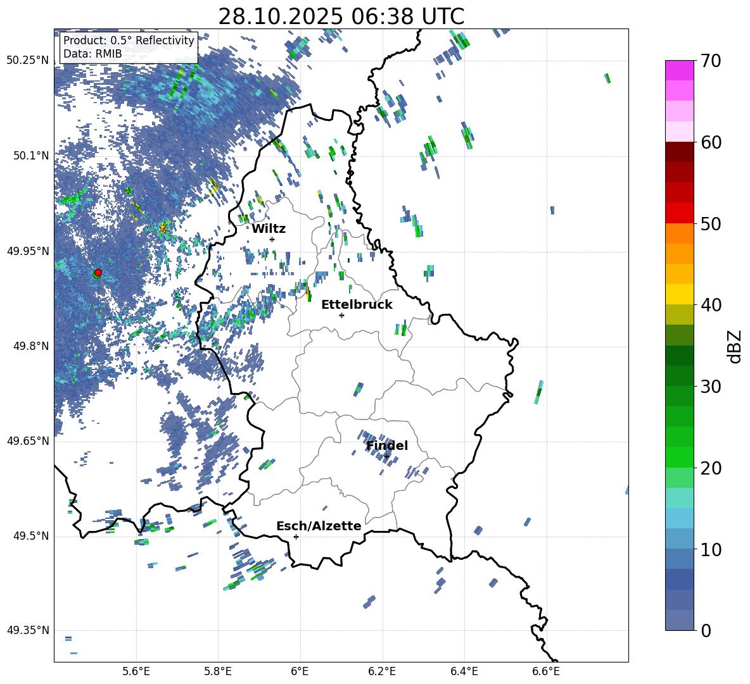Click the title 28.10.2025 06:38 UTC
750x684 pixels.
click(x=341, y=16)
